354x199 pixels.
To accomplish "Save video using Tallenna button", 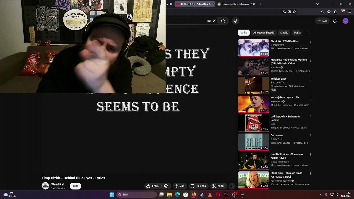I will click(198, 186).
